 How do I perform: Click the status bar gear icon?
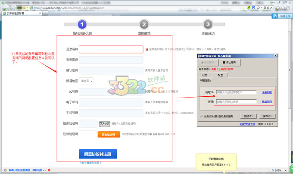(5, 170)
